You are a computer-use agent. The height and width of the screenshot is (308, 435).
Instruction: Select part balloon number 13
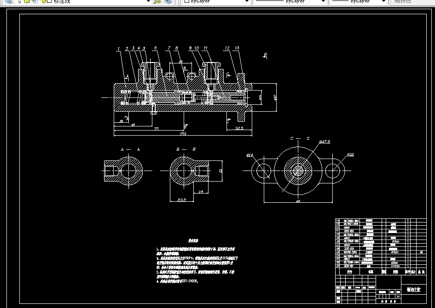(237, 48)
